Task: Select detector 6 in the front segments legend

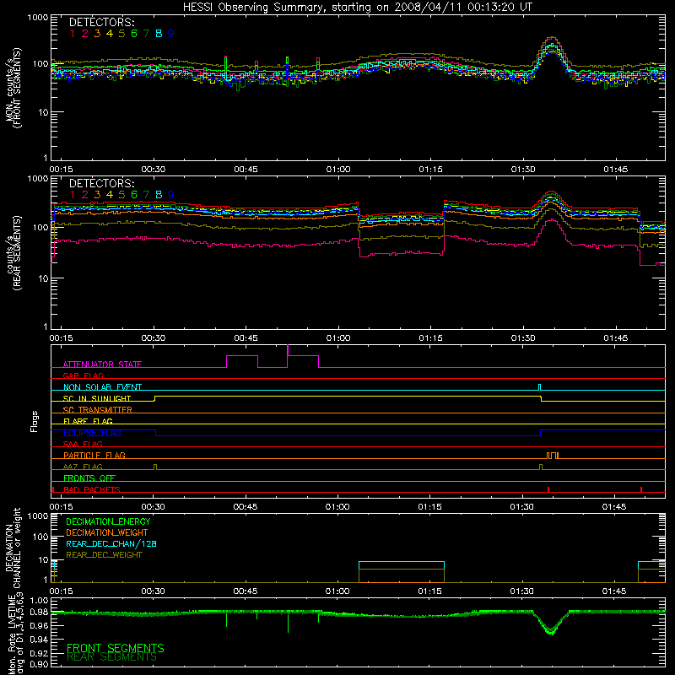Action: (x=134, y=34)
